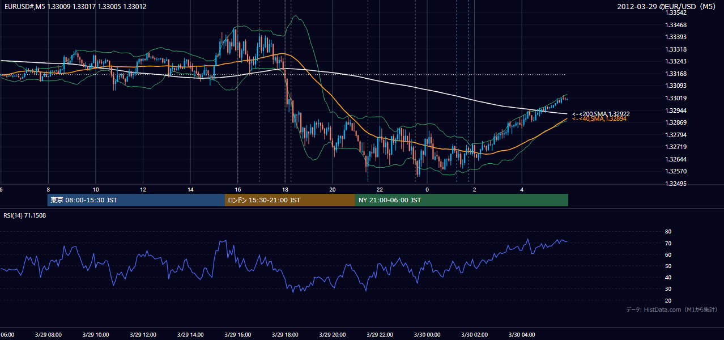Click price level 1.33019 on the axis
The height and width of the screenshot is (340, 724).
pos(676,98)
